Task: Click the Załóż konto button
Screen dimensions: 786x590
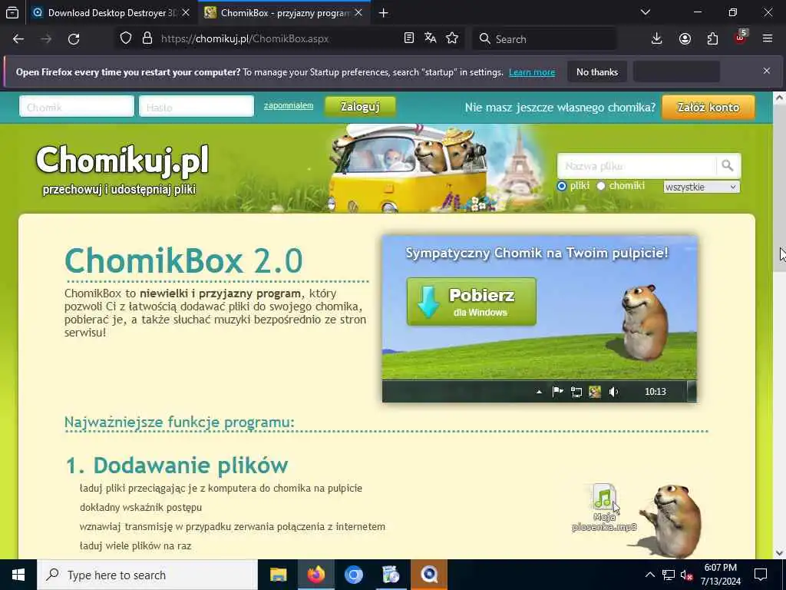Action: [708, 108]
